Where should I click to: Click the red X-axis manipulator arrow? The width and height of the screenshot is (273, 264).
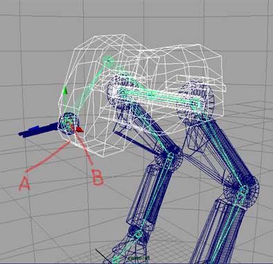(80, 130)
